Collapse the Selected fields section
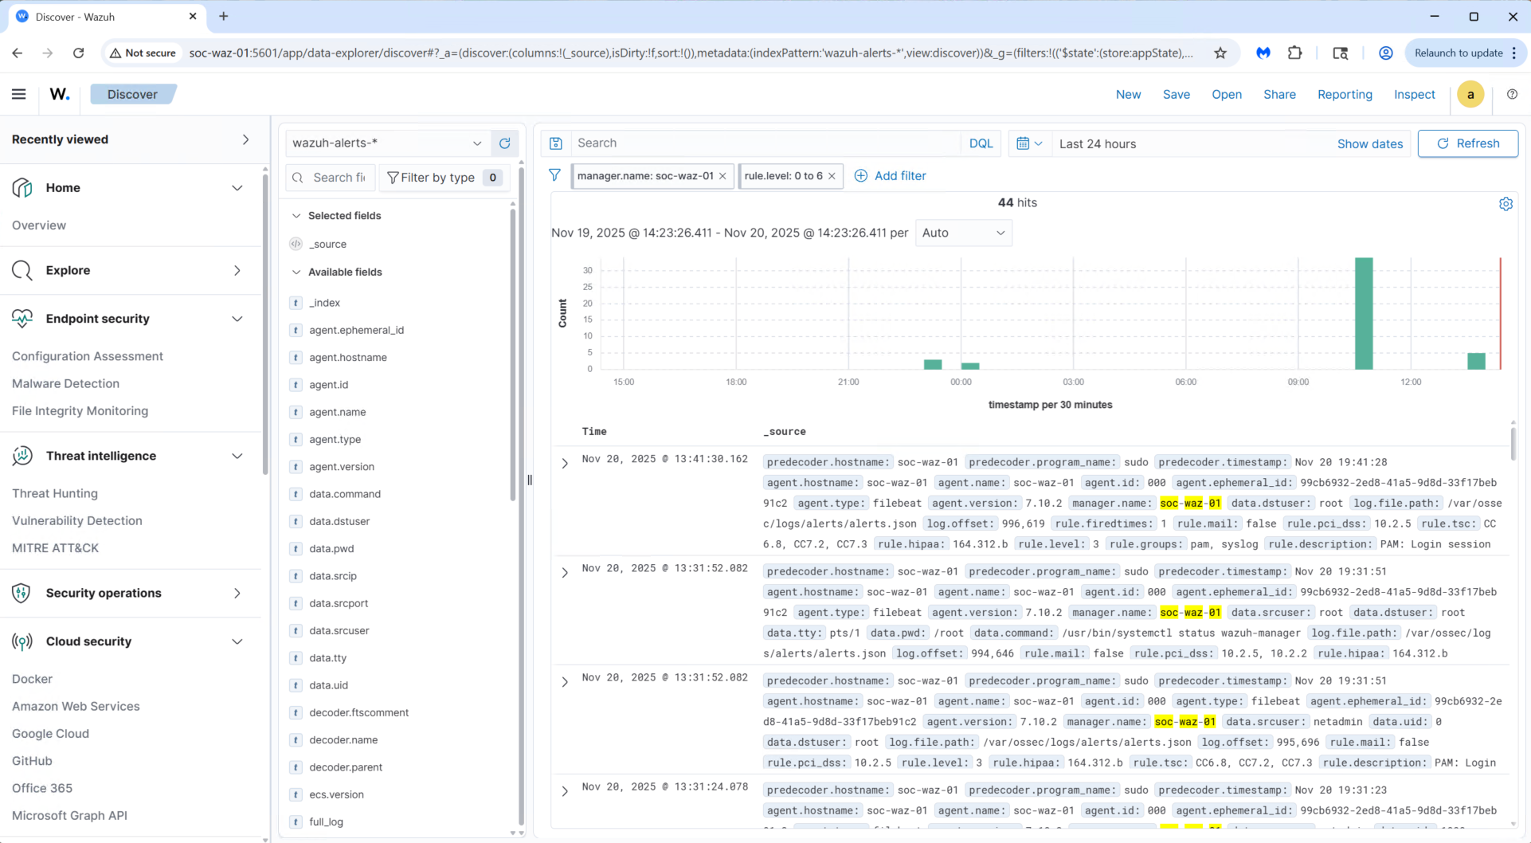The height and width of the screenshot is (843, 1531). [x=296, y=216]
